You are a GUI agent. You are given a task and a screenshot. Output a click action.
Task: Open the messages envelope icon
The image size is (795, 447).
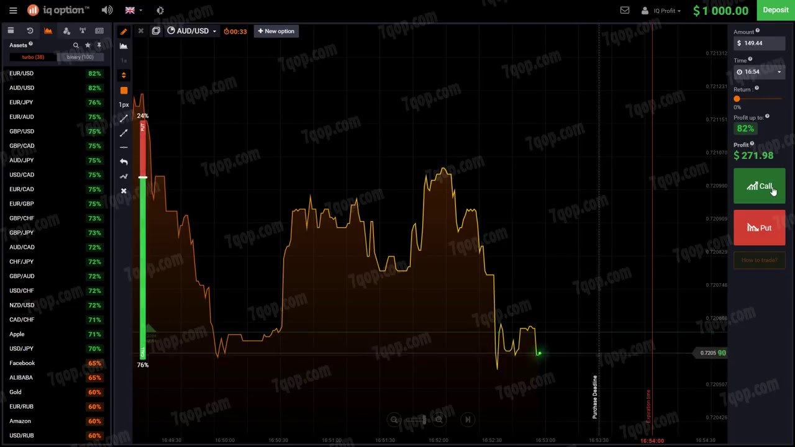[x=625, y=11]
